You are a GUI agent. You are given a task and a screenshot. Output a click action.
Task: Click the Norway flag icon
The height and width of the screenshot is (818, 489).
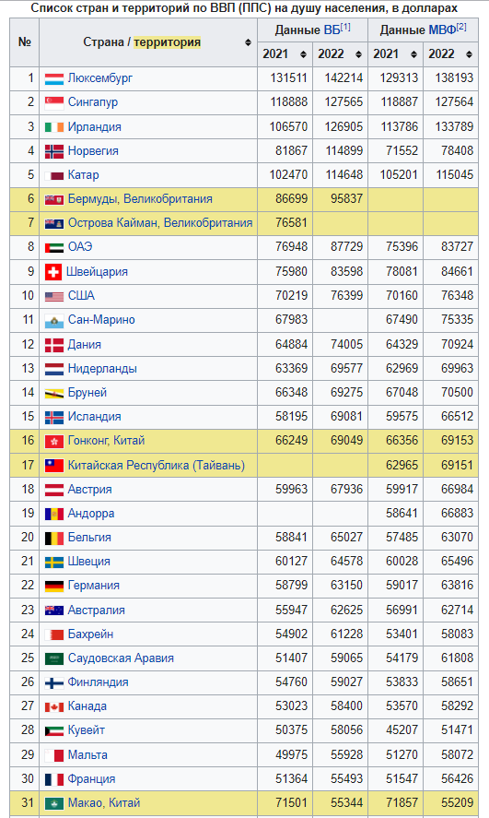(x=54, y=151)
